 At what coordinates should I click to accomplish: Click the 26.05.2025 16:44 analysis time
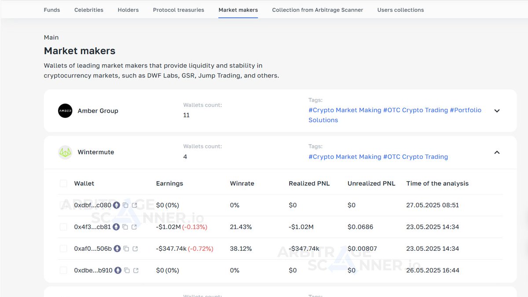433,270
